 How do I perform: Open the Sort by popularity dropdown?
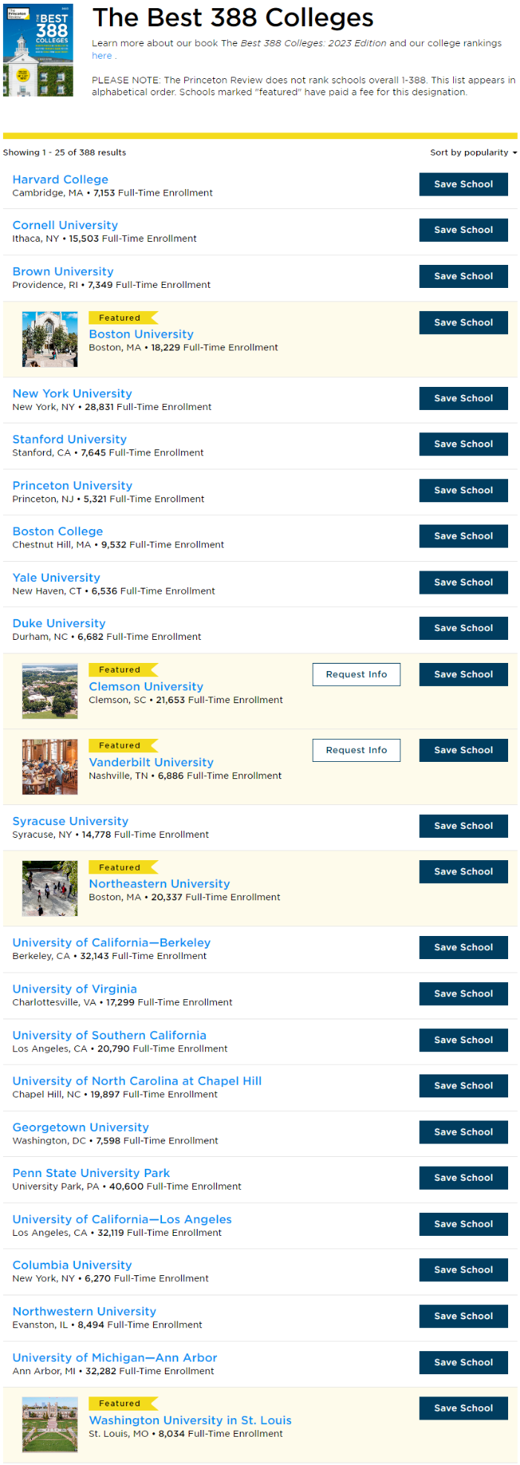(472, 153)
